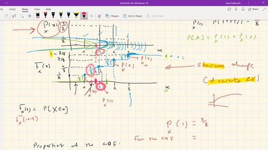Pick the green pen

pos(61,15)
